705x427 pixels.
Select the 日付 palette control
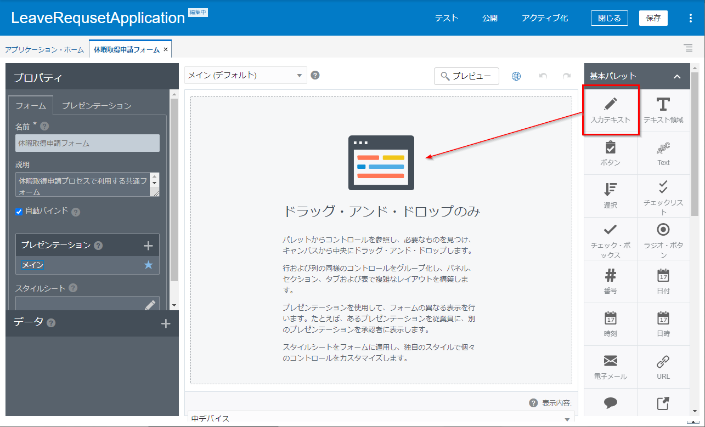[x=663, y=281]
